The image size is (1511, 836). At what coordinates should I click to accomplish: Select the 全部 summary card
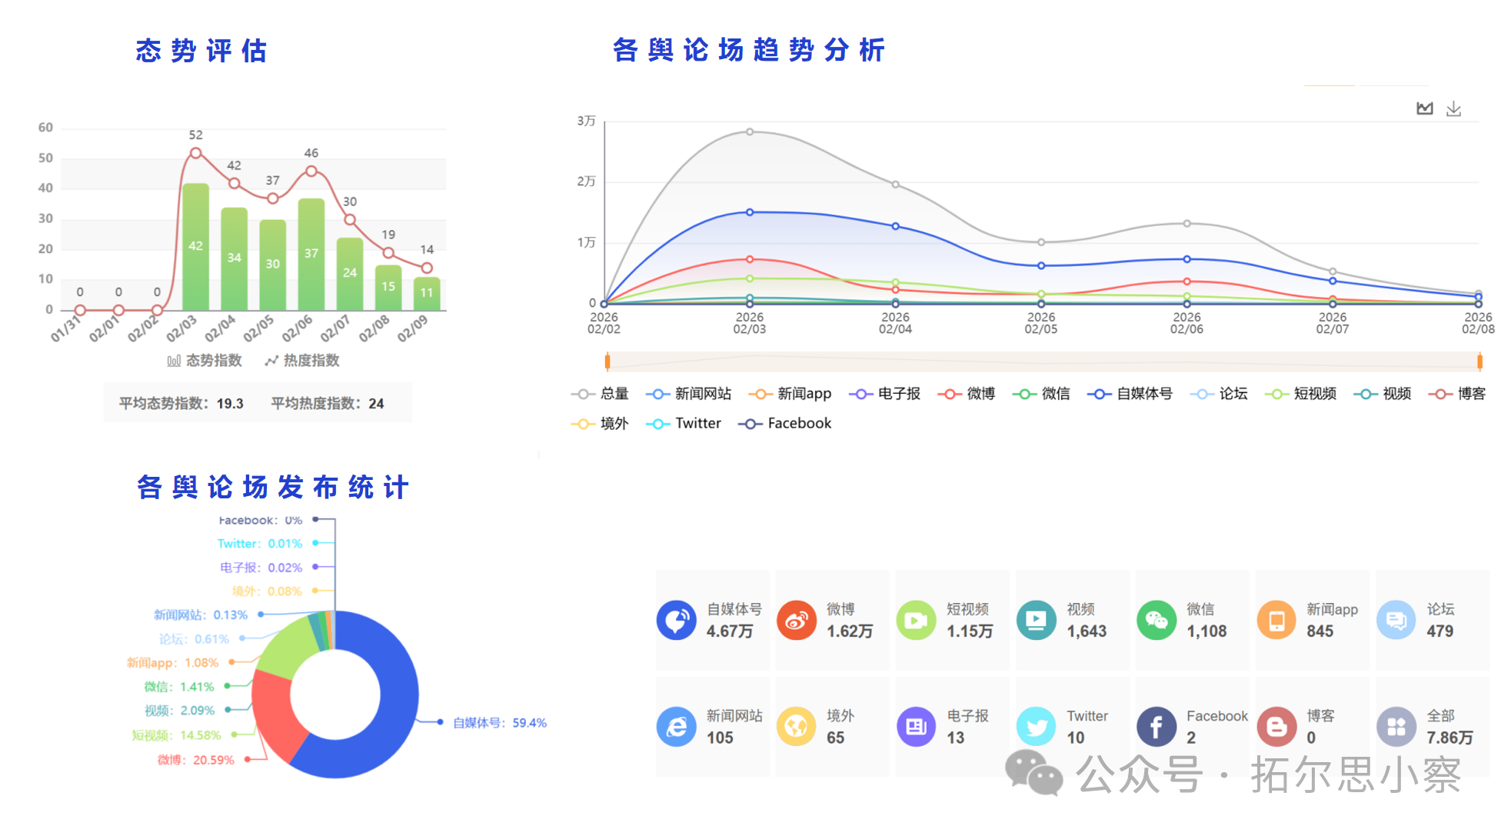click(1432, 726)
